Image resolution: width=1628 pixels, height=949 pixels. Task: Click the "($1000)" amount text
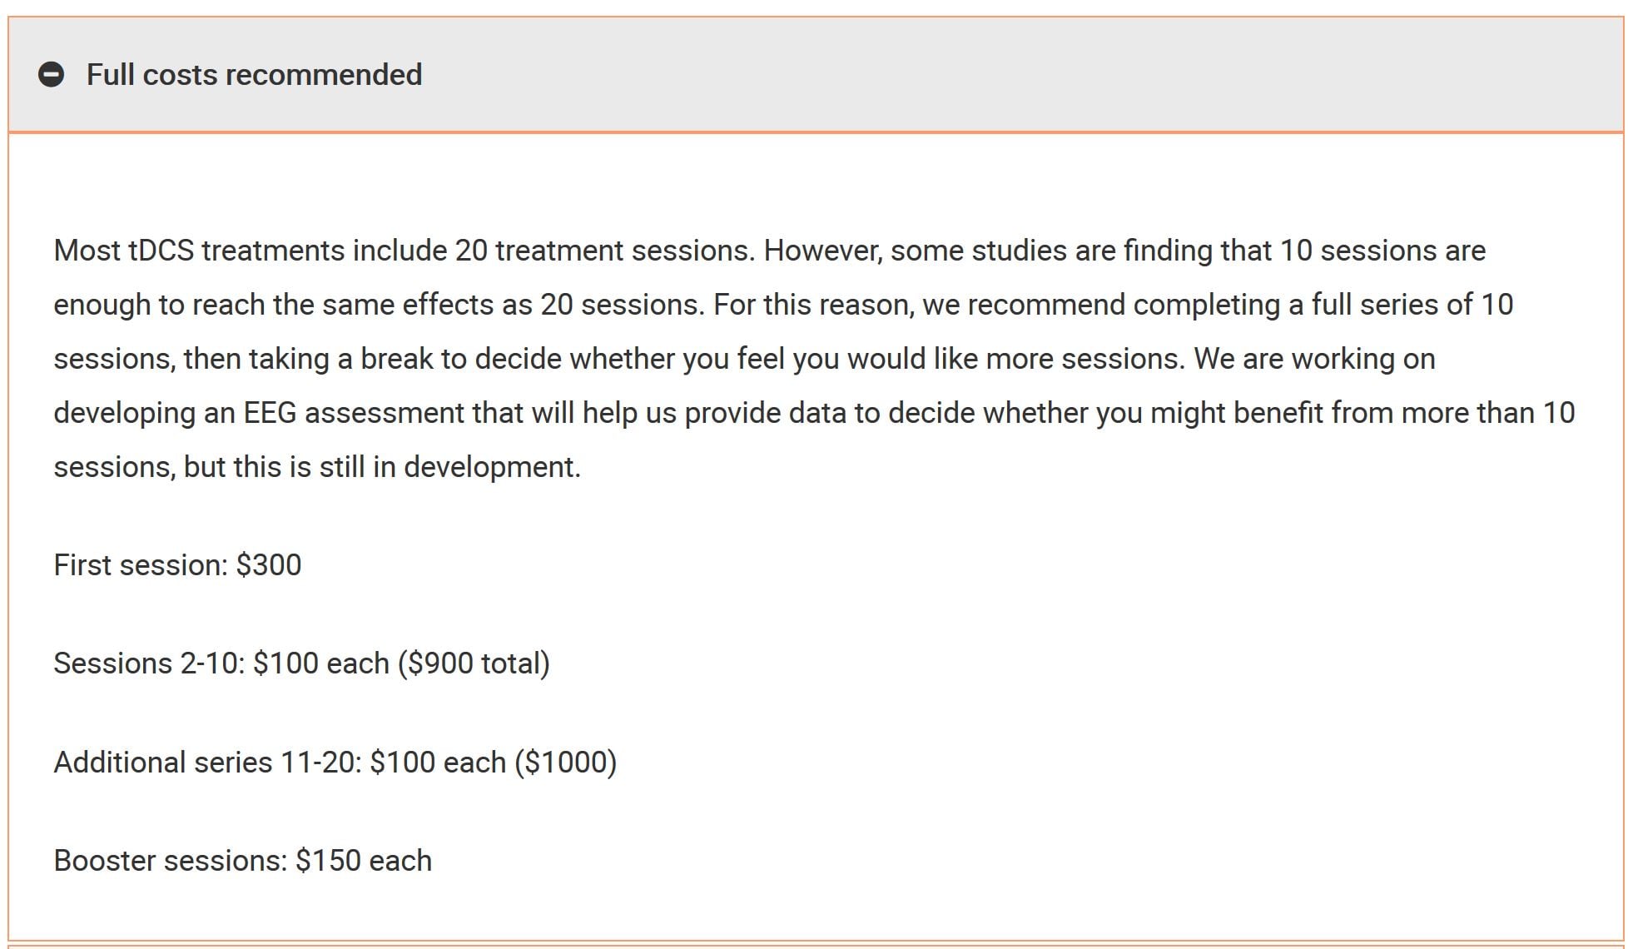tap(566, 763)
